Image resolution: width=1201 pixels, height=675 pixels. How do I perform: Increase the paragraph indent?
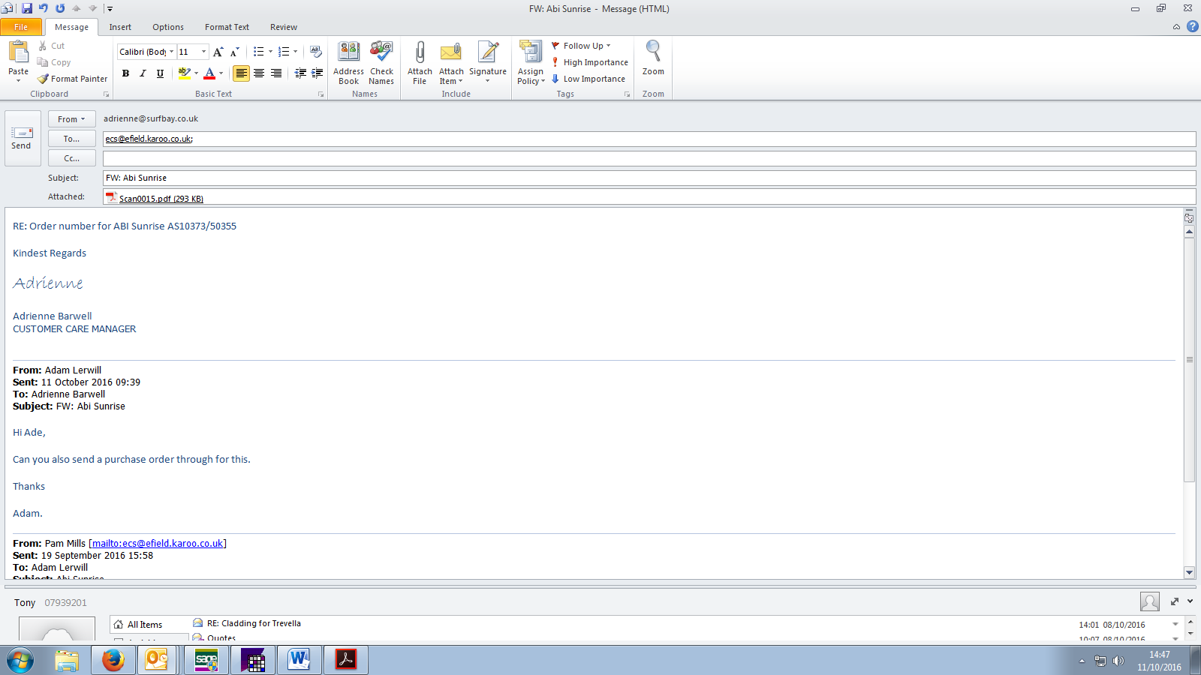(x=318, y=73)
